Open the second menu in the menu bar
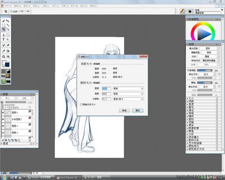225x180 pixels. click(x=17, y=6)
